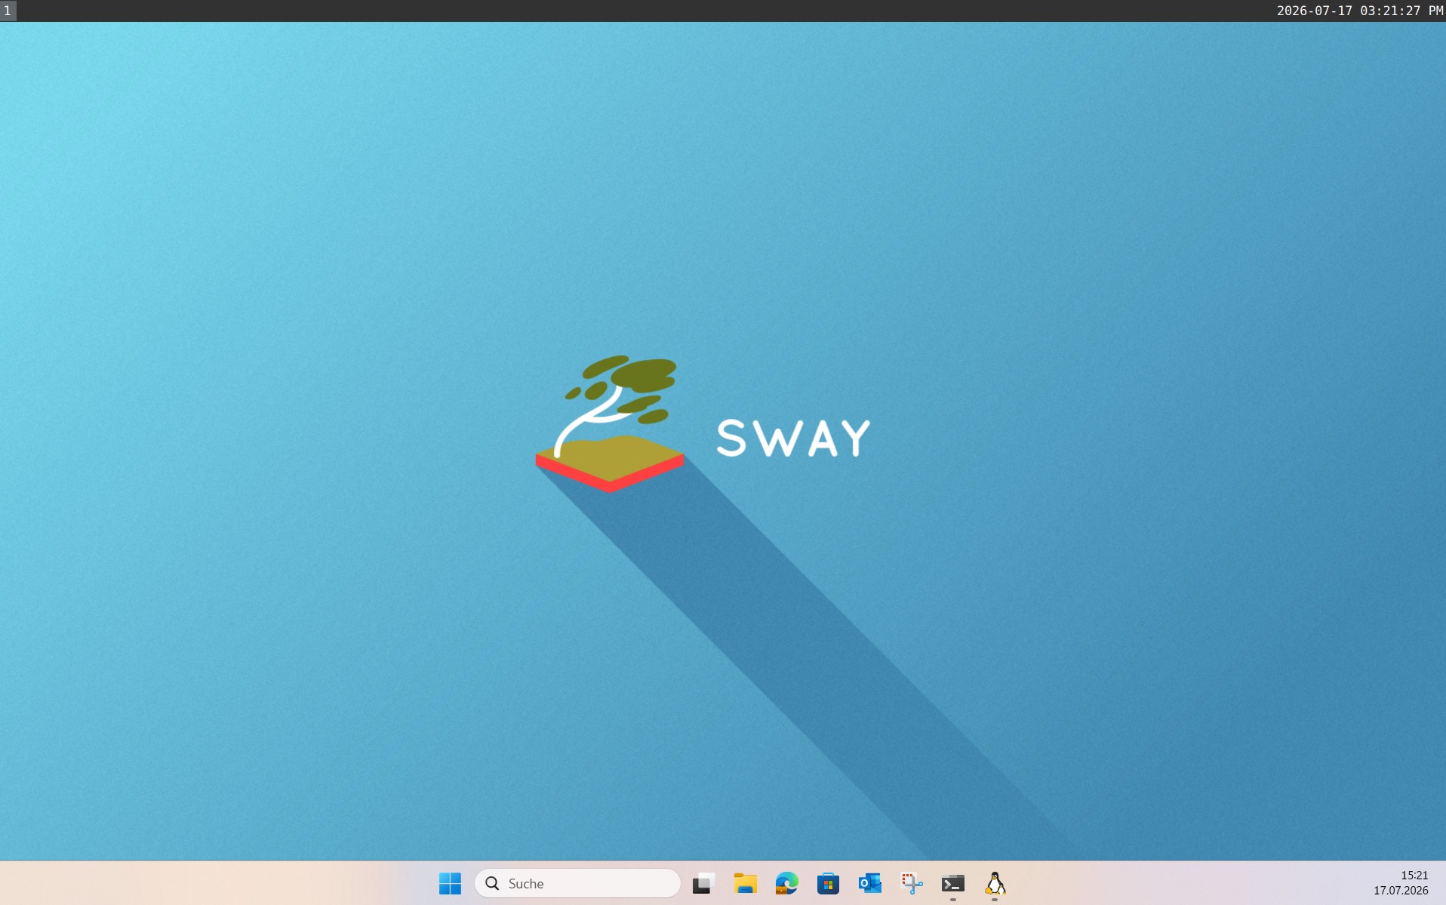
Task: Open the taskbar clock and calendar
Action: pos(1401,883)
